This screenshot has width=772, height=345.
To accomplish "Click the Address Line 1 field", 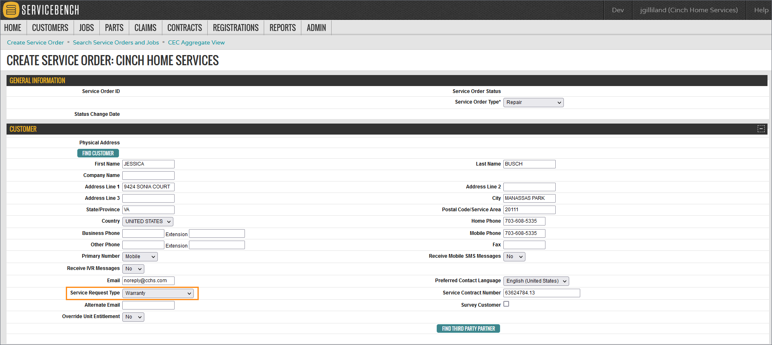I will 148,187.
